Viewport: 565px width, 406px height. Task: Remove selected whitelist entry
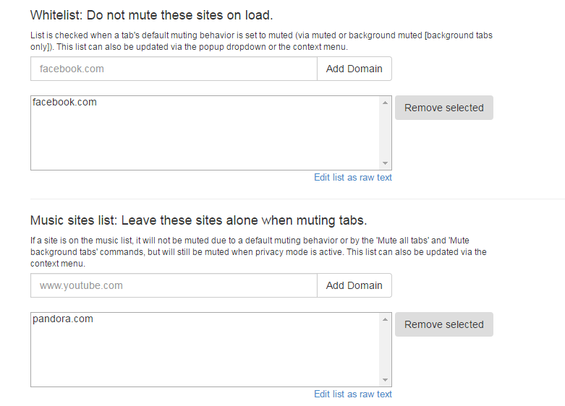[x=444, y=108]
